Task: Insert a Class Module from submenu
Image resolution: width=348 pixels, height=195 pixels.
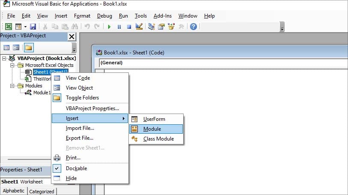Action: click(x=156, y=139)
